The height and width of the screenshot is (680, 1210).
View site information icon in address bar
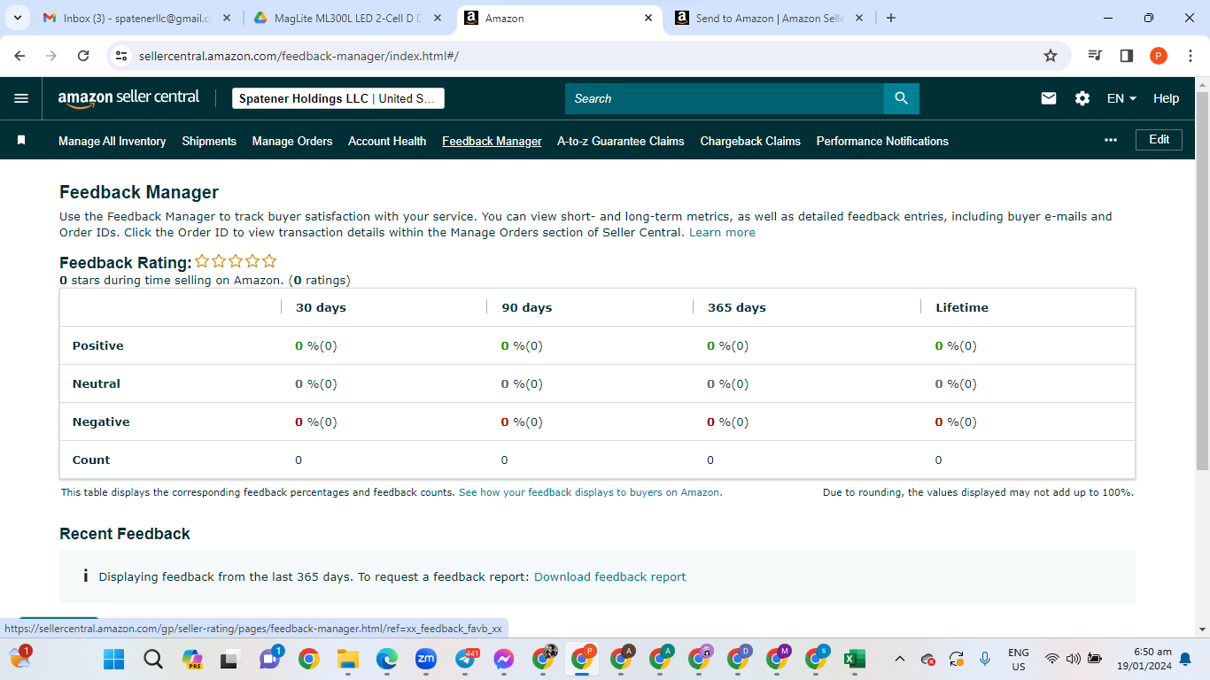(122, 56)
